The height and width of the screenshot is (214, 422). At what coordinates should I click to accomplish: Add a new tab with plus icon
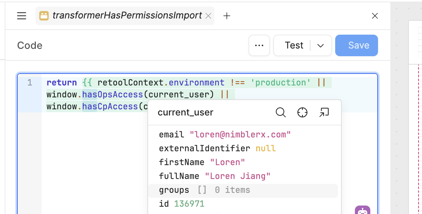pos(227,16)
